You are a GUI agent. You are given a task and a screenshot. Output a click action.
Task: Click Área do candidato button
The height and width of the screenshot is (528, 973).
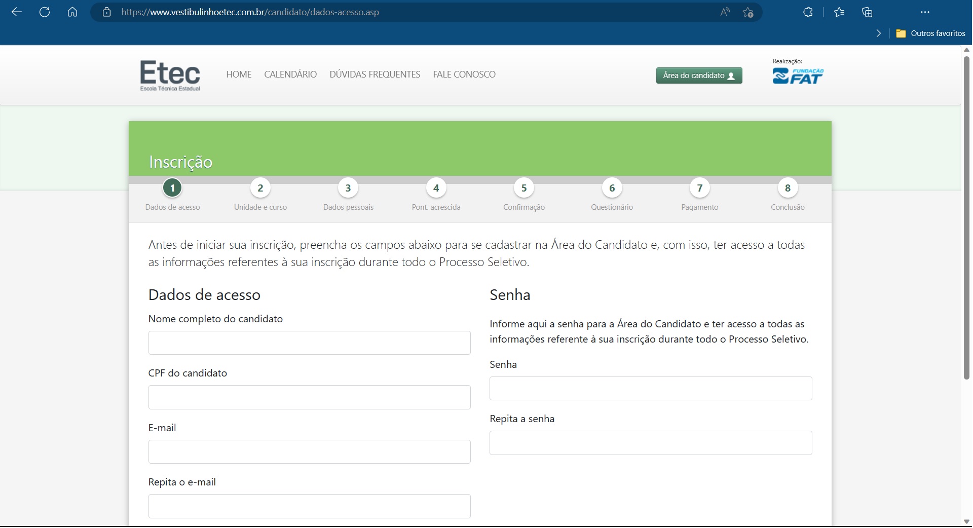point(699,76)
